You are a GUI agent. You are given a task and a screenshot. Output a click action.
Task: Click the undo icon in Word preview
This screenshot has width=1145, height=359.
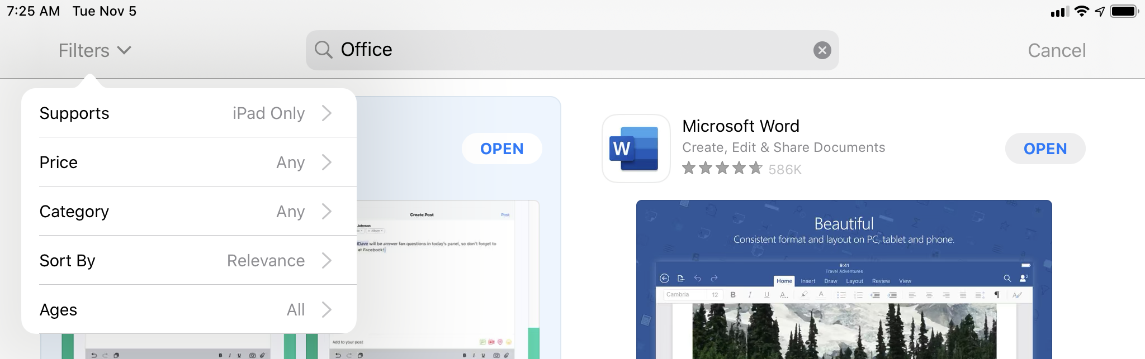point(698,278)
